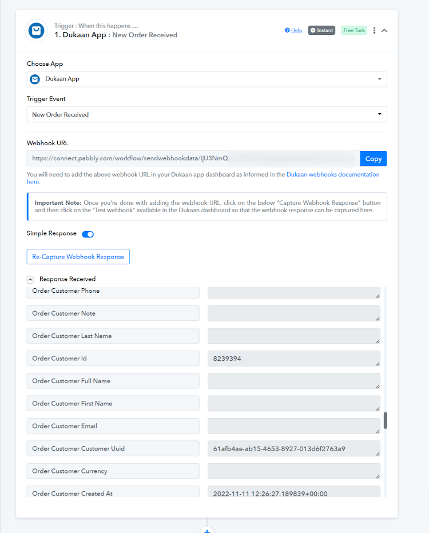This screenshot has height=533, width=429.
Task: Open the Trigger Event dropdown
Action: 206,114
